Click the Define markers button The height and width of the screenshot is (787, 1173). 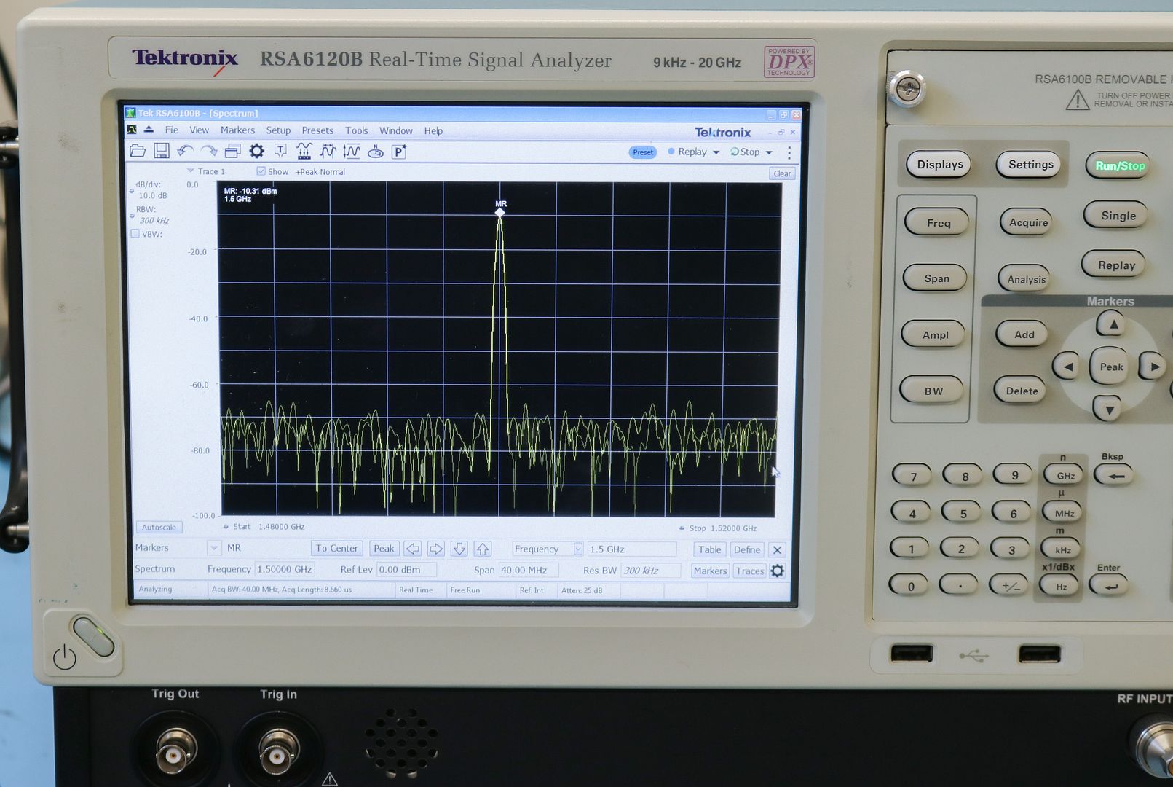click(x=747, y=550)
